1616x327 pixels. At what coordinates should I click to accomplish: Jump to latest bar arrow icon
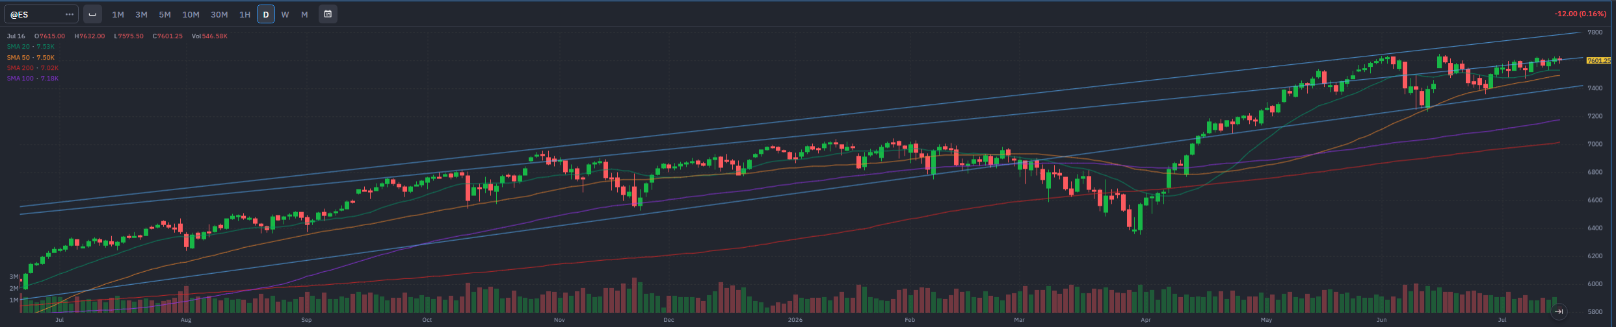(x=1559, y=312)
